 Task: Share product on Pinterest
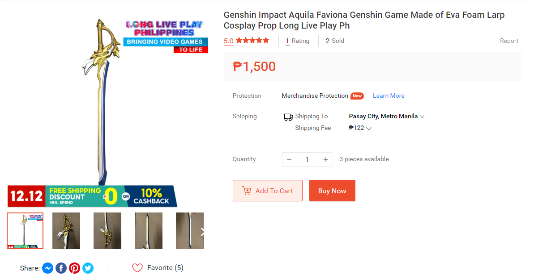tap(75, 268)
